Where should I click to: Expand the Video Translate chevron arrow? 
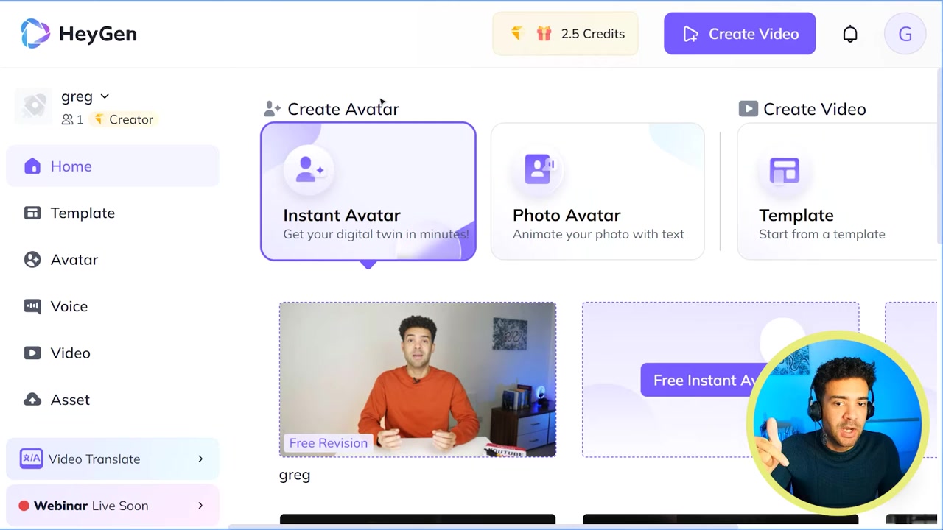tap(200, 459)
